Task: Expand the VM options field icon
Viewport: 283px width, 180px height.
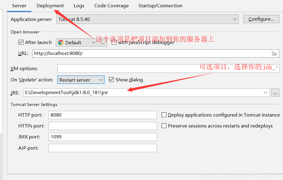Action: 275,68
